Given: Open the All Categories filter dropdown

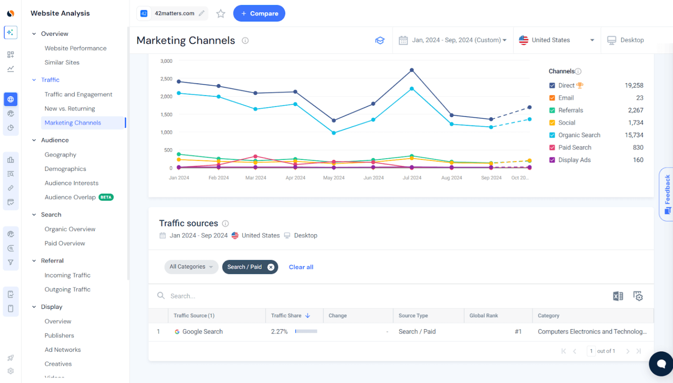Looking at the screenshot, I should (191, 267).
